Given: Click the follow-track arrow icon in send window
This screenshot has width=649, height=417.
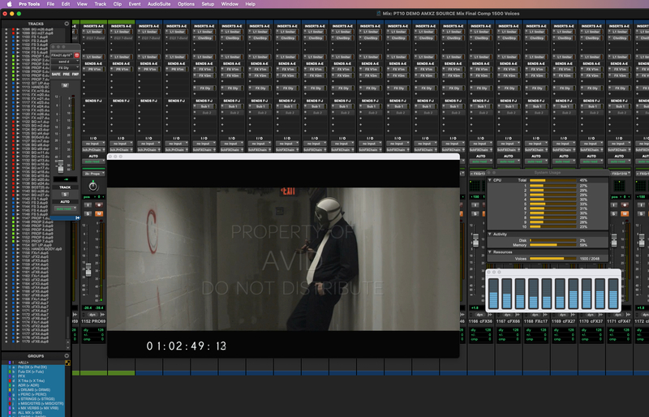Looking at the screenshot, I should click(x=77, y=217).
